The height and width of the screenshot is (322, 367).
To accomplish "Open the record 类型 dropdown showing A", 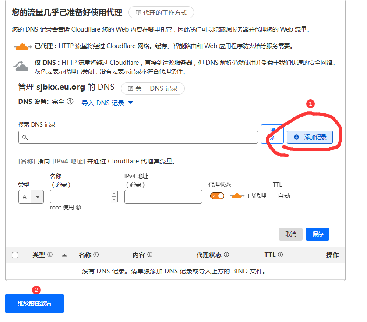I will coord(31,197).
